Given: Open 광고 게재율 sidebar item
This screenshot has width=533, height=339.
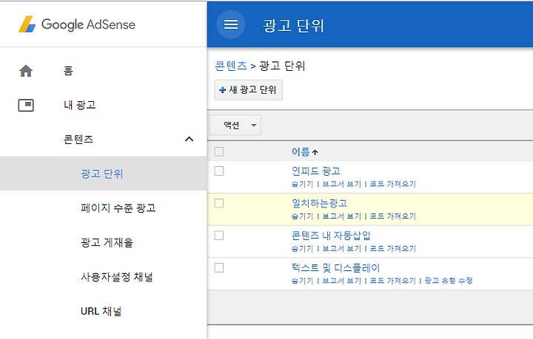Looking at the screenshot, I should [x=107, y=242].
